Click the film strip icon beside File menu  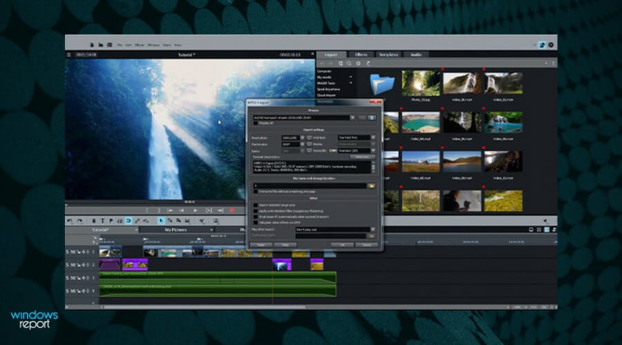tap(109, 45)
